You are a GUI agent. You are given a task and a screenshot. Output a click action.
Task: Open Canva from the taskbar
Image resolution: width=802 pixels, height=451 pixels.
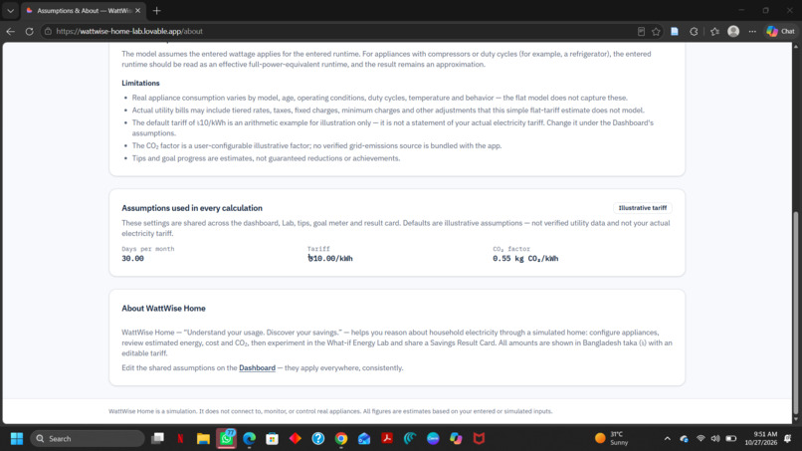click(x=433, y=439)
